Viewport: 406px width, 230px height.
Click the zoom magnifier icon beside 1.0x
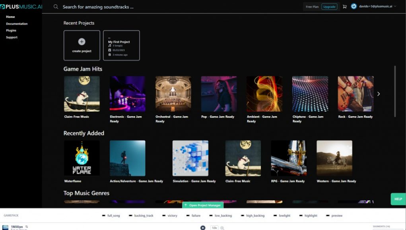coord(222,228)
